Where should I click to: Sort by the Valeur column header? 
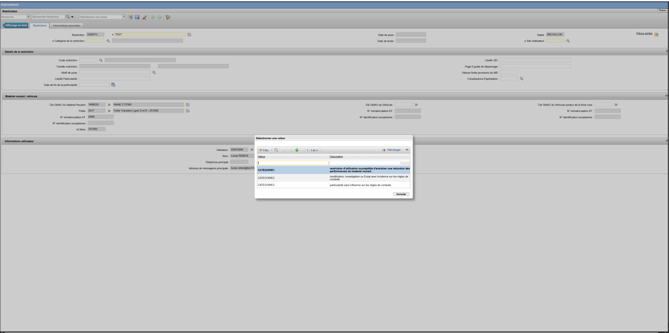point(261,157)
